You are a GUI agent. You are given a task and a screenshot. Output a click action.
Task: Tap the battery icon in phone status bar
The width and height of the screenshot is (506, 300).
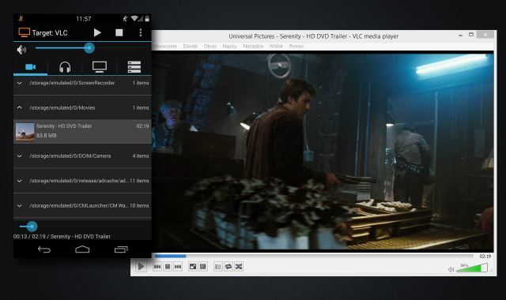(147, 18)
